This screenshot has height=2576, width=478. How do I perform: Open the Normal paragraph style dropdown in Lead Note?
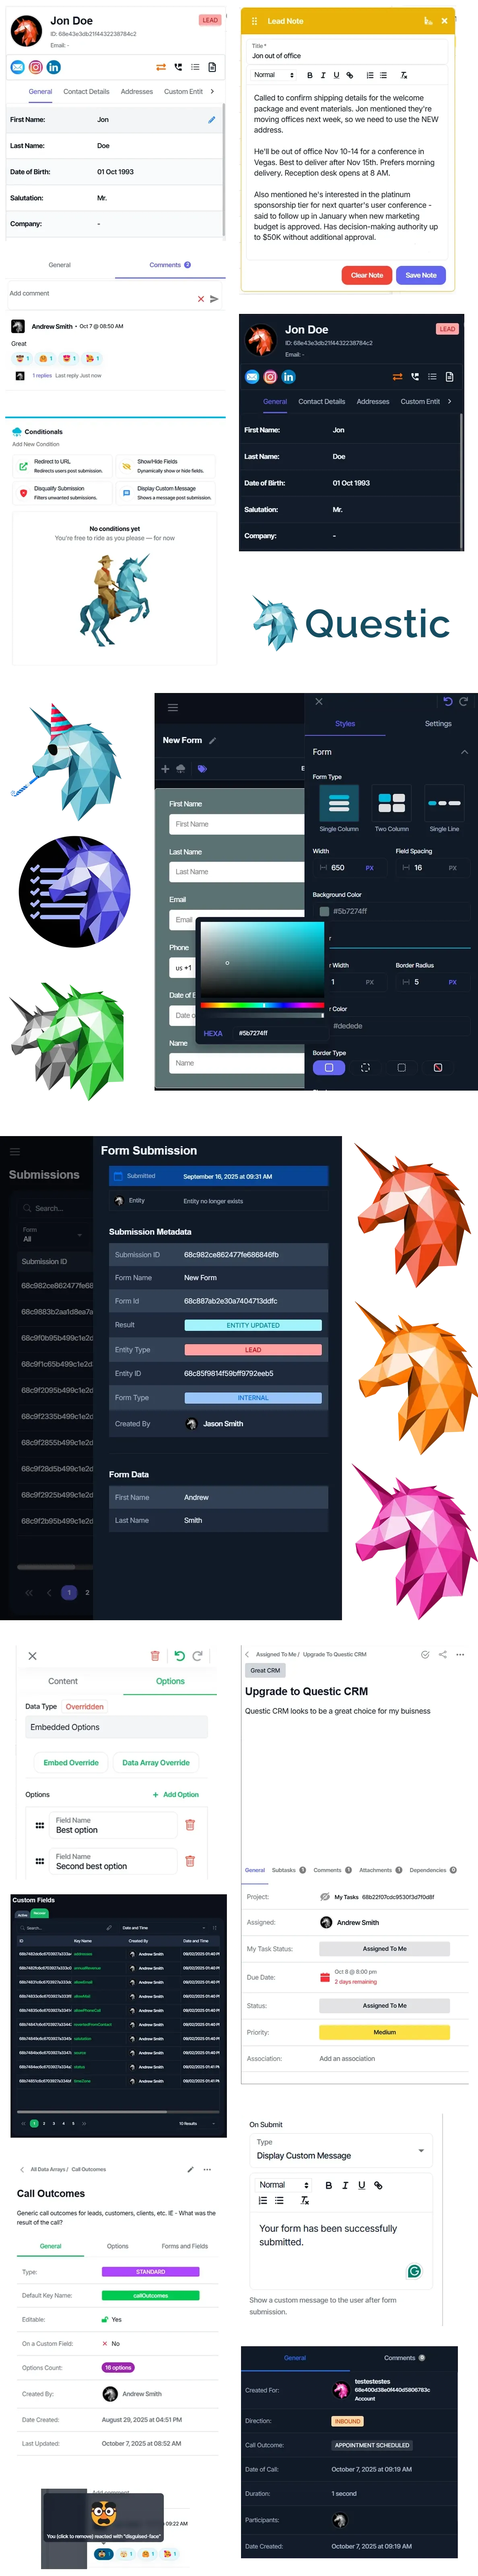point(273,75)
